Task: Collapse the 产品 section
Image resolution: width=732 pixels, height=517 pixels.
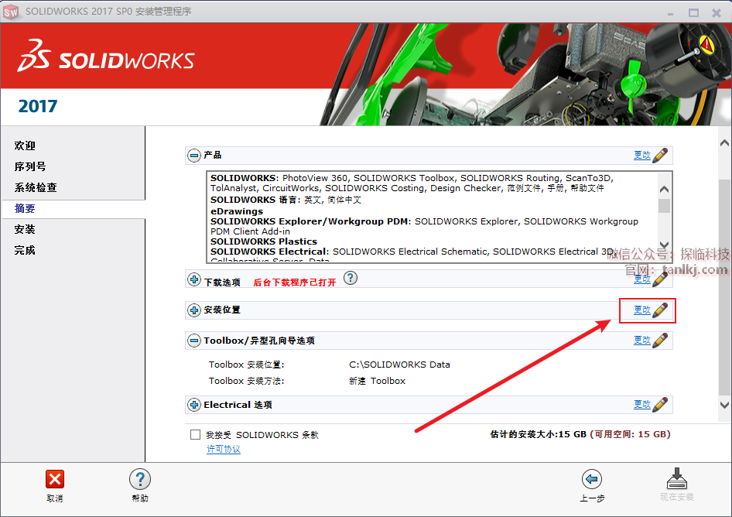Action: [194, 156]
